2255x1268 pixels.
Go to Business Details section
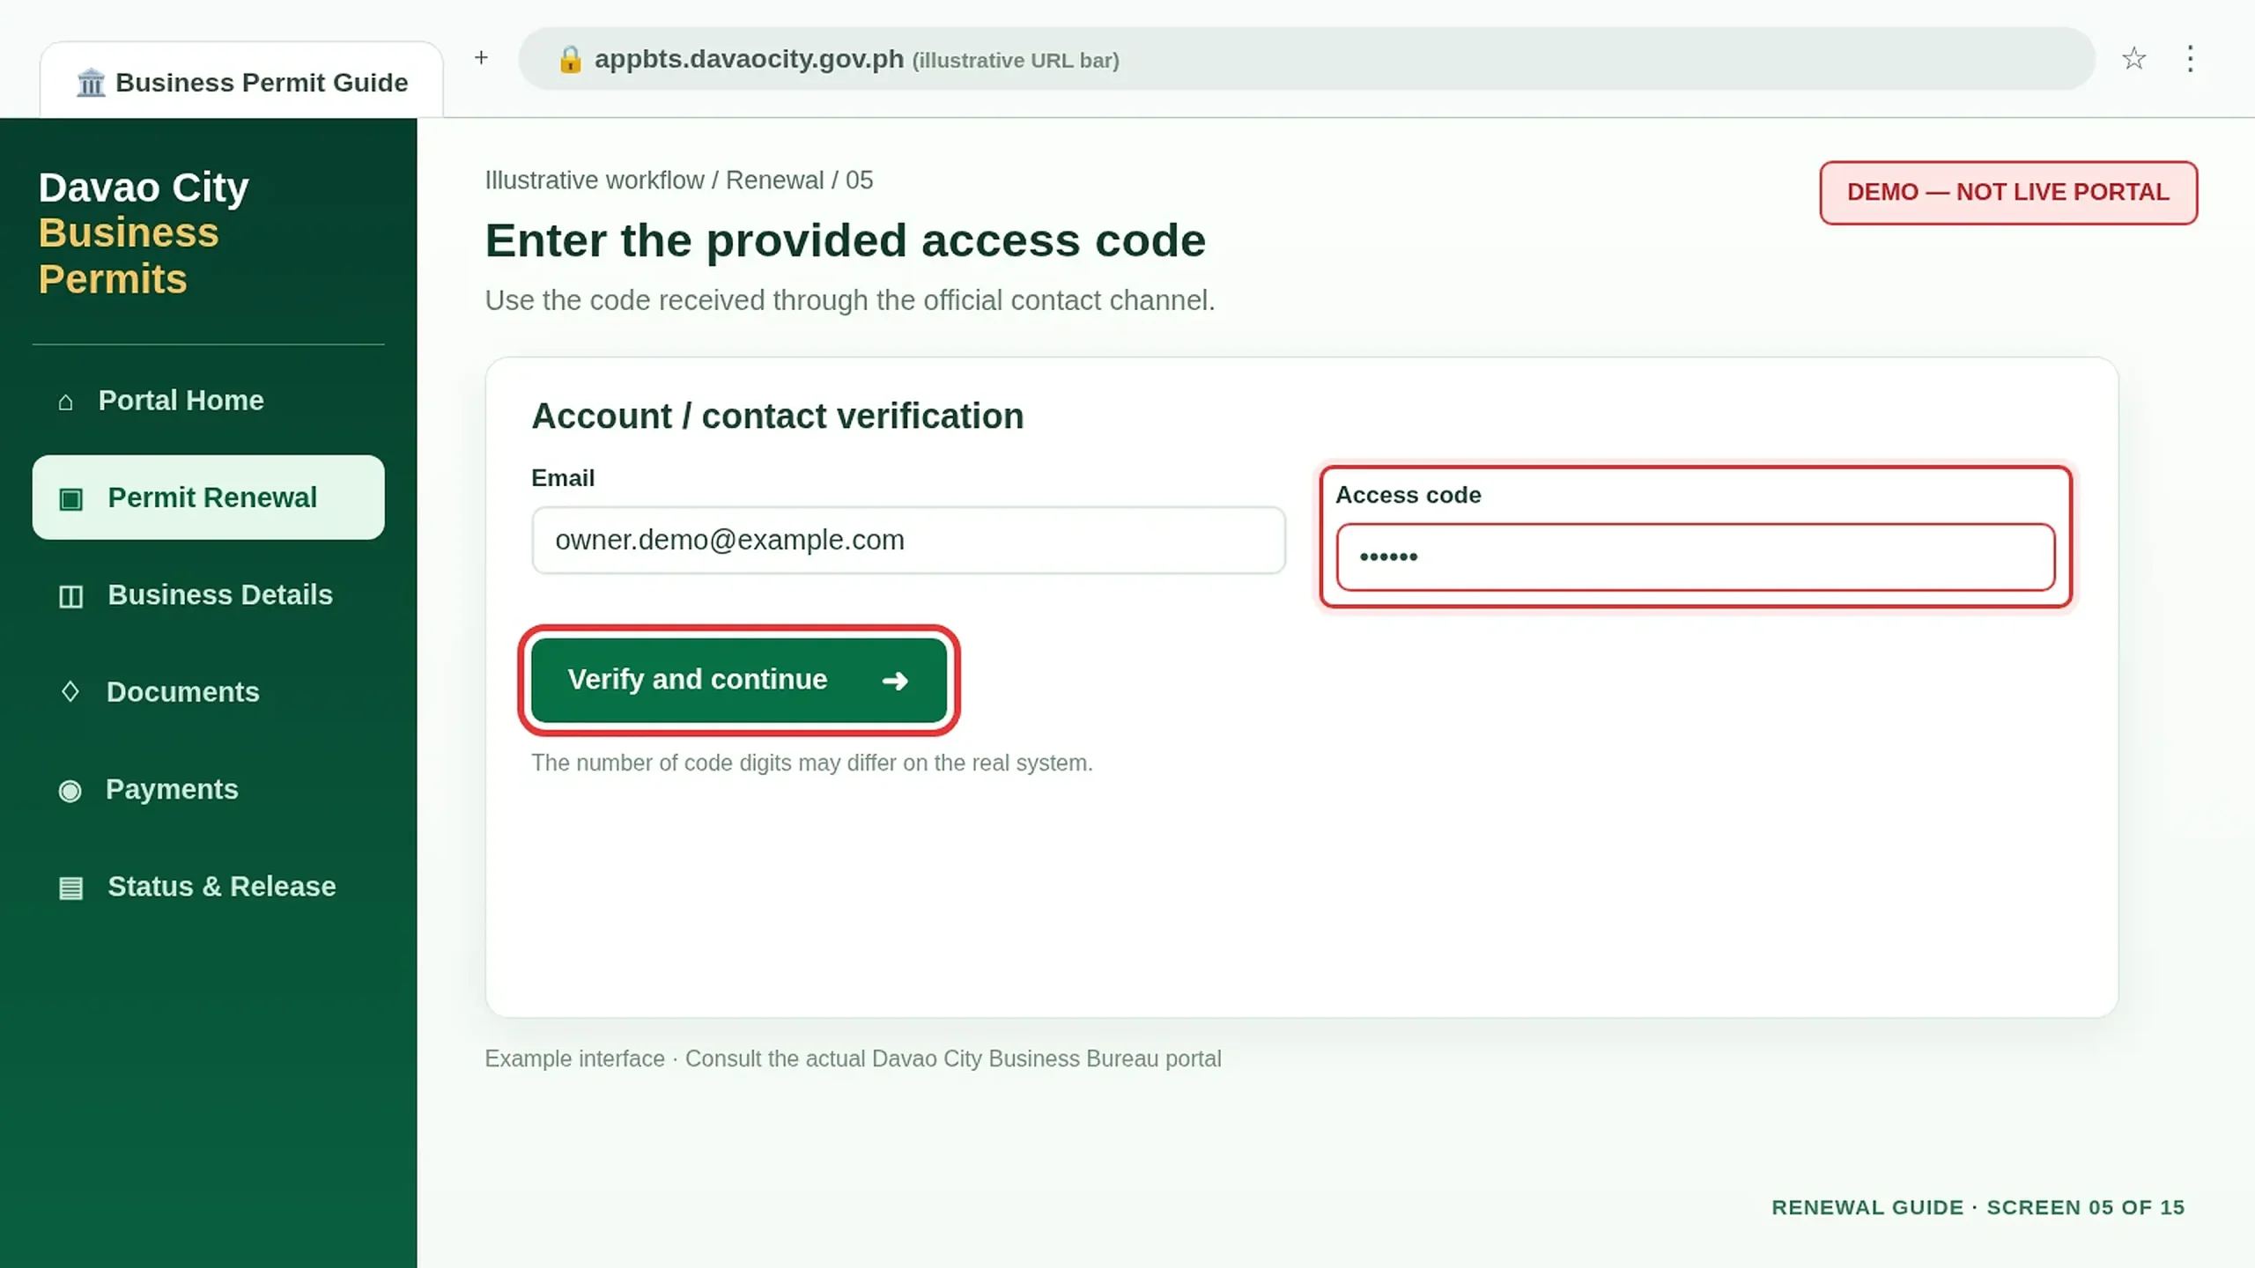pos(208,595)
